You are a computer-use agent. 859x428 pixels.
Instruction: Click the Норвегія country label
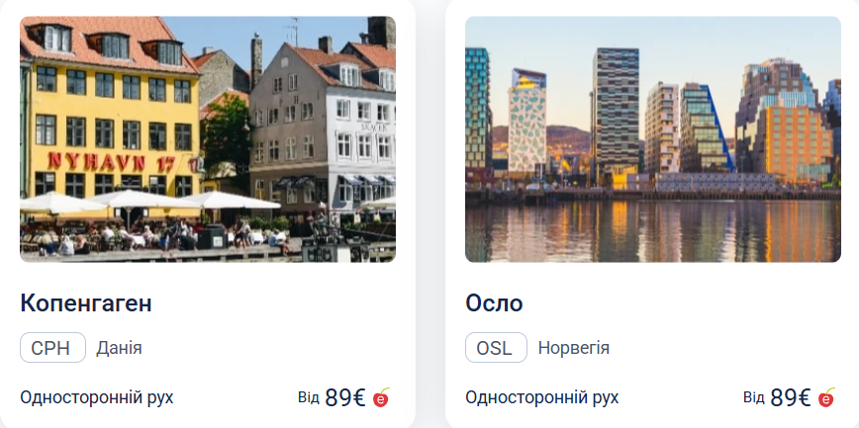573,348
